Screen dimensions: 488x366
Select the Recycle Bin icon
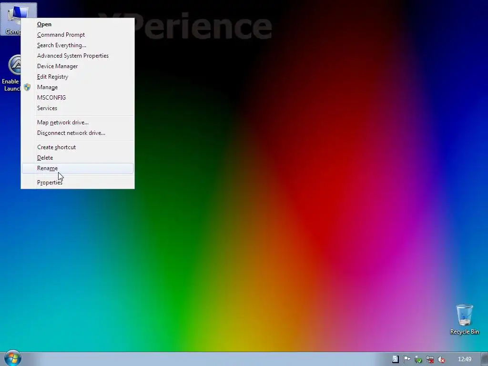(464, 319)
